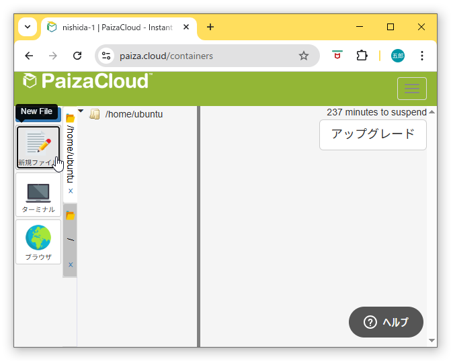Image resolution: width=451 pixels, height=361 pixels.
Task: Click the folder icon on / tab
Action: tap(70, 215)
